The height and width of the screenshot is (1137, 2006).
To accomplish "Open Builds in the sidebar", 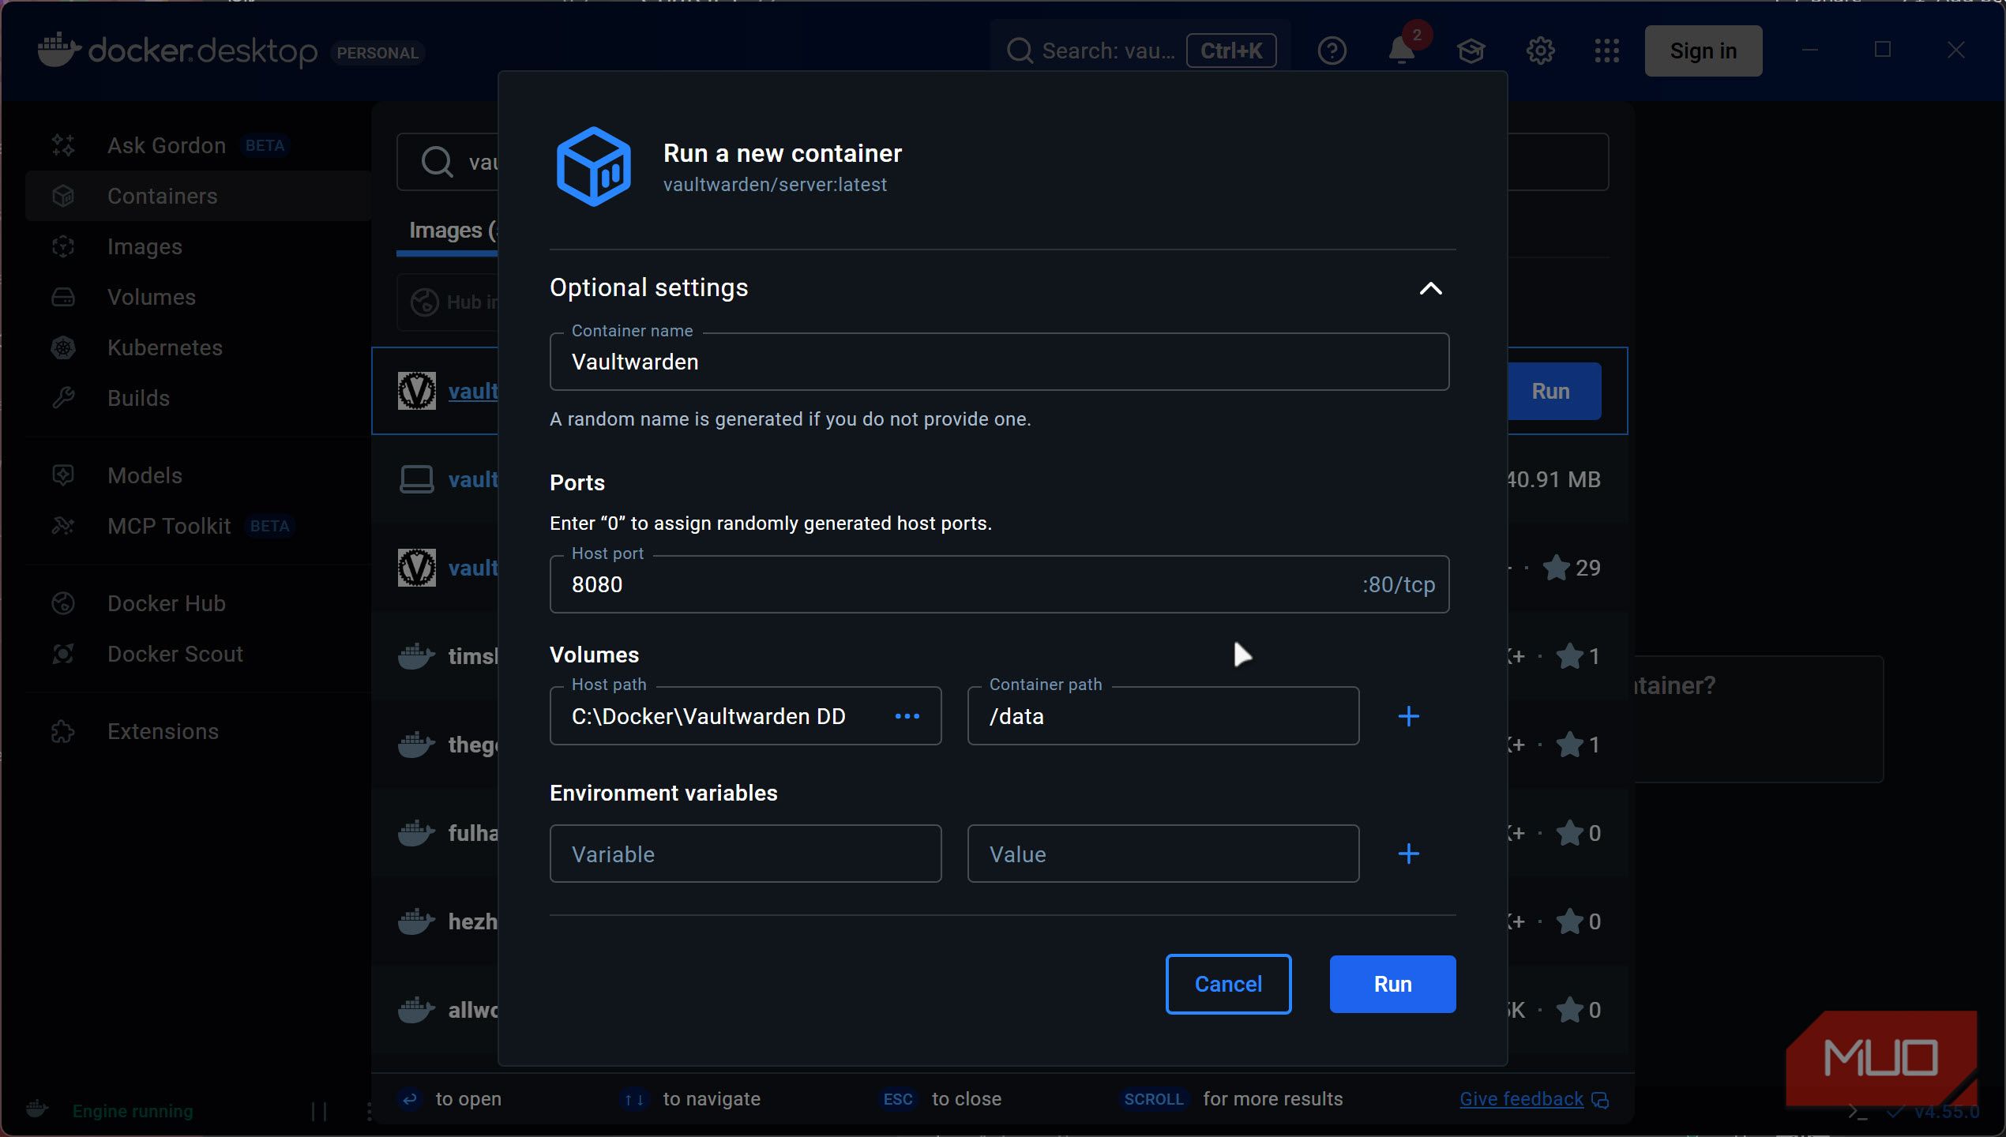I will pyautogui.click(x=197, y=398).
